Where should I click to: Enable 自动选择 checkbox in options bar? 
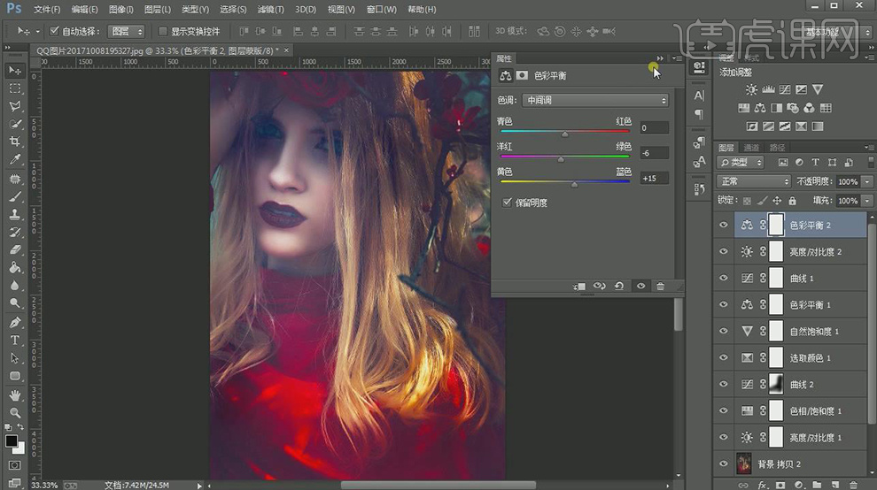(x=55, y=31)
